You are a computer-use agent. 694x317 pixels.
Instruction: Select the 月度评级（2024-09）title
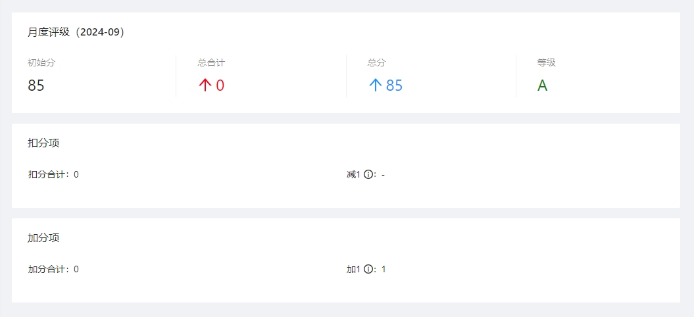pos(76,32)
